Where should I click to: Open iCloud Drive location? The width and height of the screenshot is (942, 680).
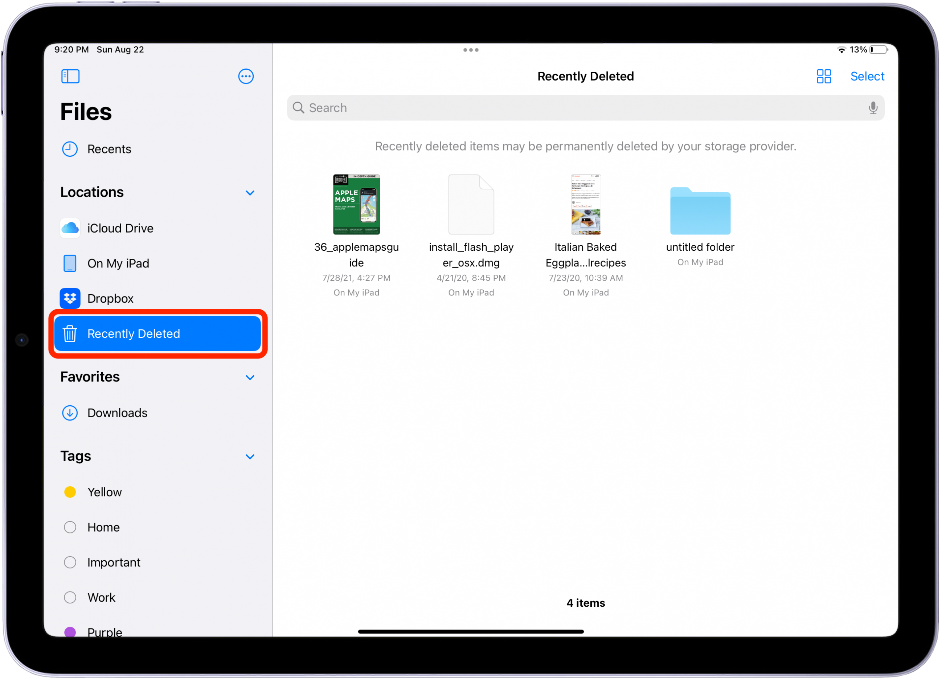click(120, 228)
